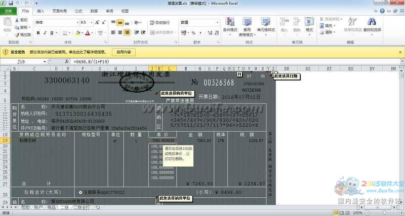Open Excel Help with the question mark
The height and width of the screenshot is (216, 405).
click(382, 11)
